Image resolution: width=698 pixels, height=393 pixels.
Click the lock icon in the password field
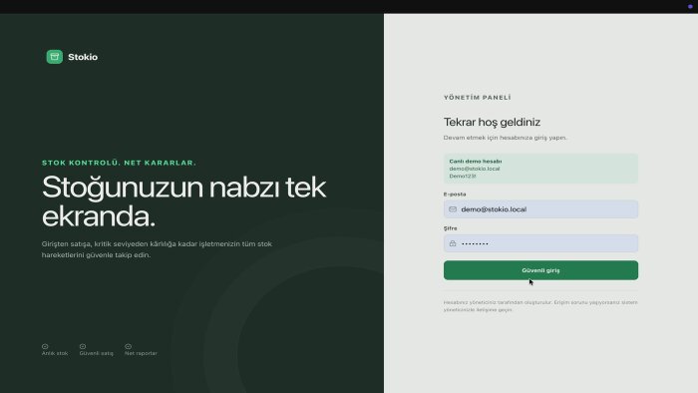point(453,243)
